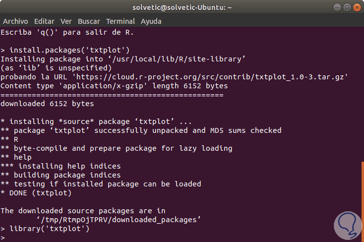Click the Ver menu
This screenshot has width=364, height=242.
click(66, 21)
